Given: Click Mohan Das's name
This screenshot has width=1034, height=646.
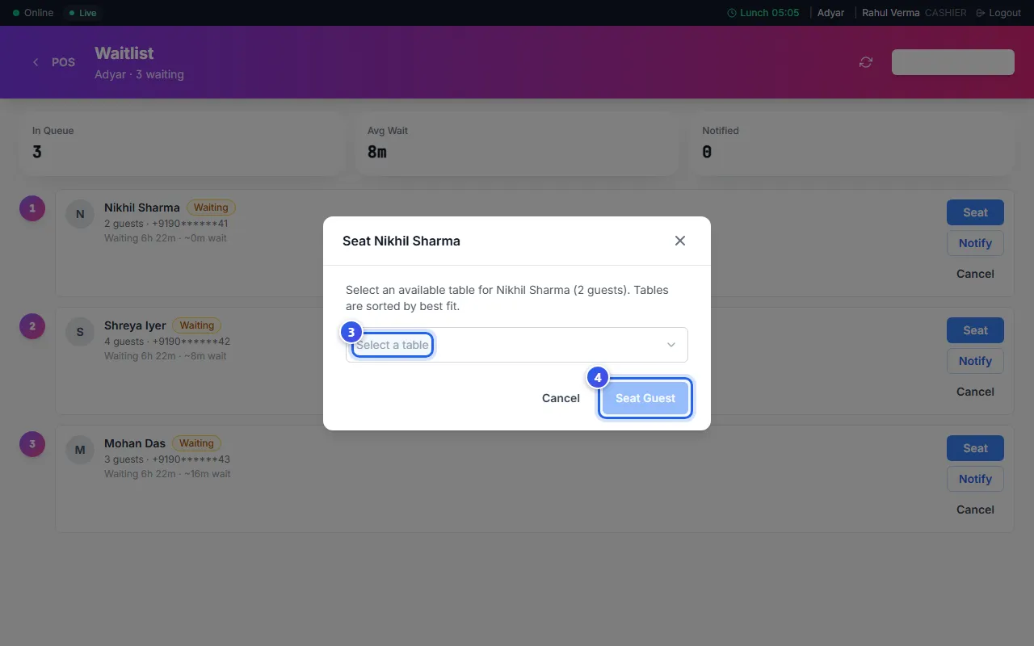Looking at the screenshot, I should [135, 443].
